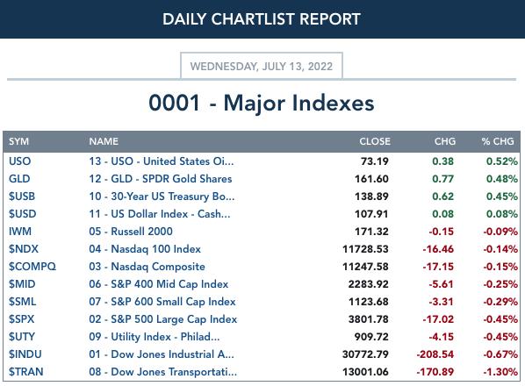Sort table by the CLOSE column header

tap(375, 141)
